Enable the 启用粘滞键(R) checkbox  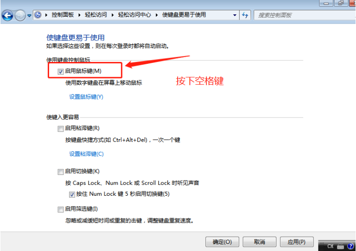[x=61, y=128]
